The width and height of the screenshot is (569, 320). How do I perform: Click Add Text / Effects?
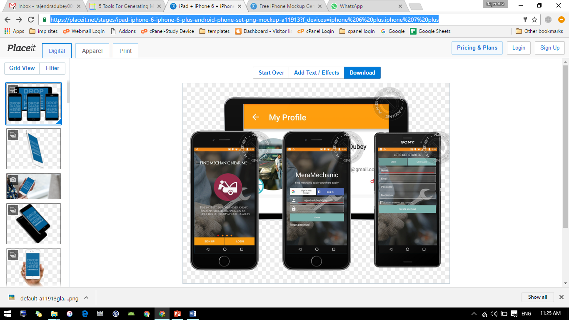point(317,72)
